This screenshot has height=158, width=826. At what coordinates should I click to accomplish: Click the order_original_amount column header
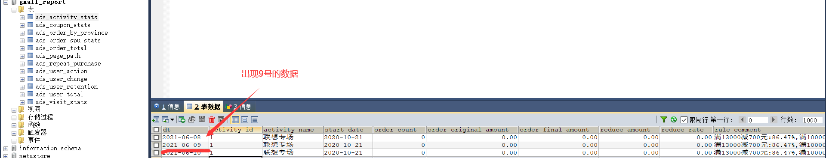(x=472, y=130)
